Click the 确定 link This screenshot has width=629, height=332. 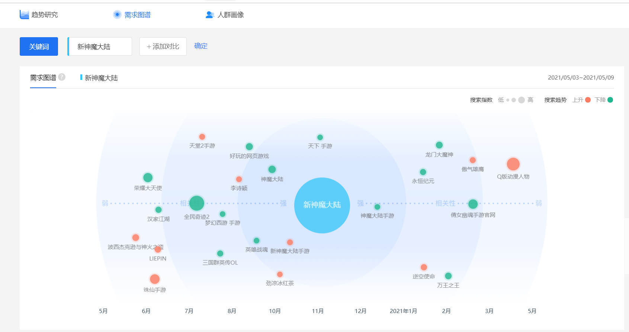(x=201, y=46)
